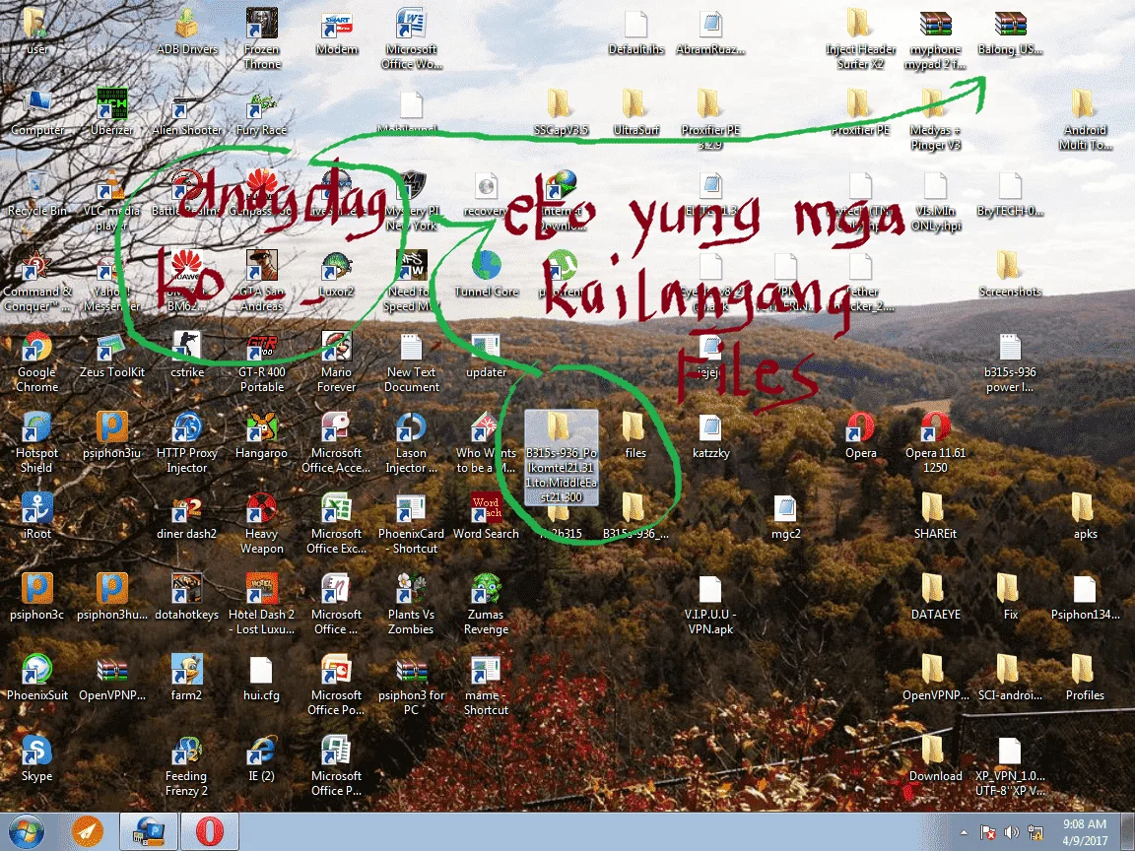Select the PhoenixCard Shortcut icon

tap(411, 524)
